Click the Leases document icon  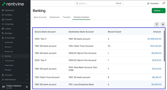[3, 29]
